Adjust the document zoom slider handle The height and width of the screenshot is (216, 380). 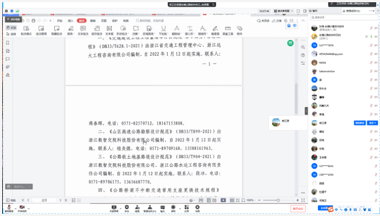click(x=278, y=200)
